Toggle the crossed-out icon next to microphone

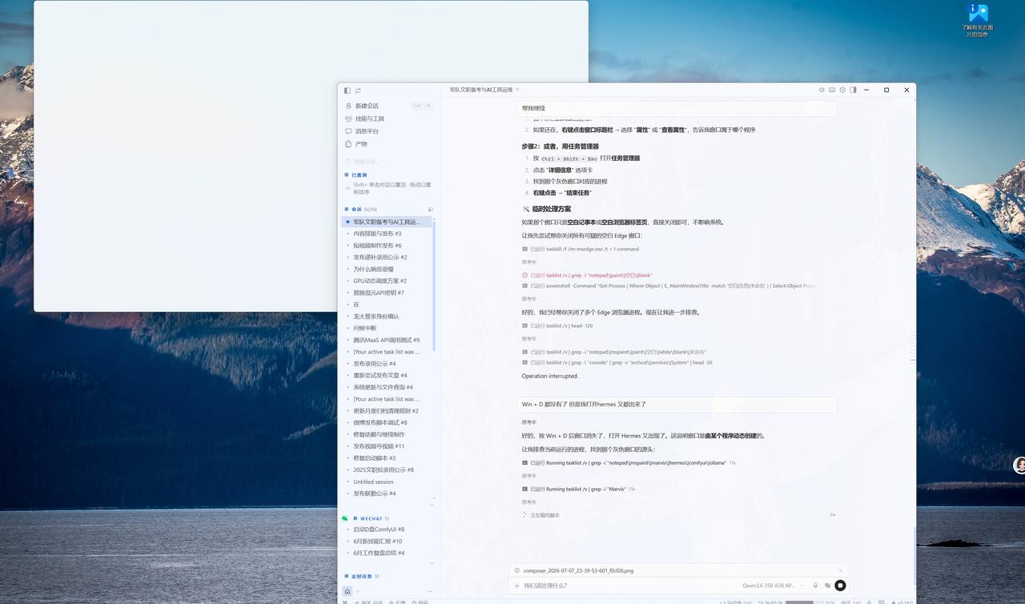(827, 586)
